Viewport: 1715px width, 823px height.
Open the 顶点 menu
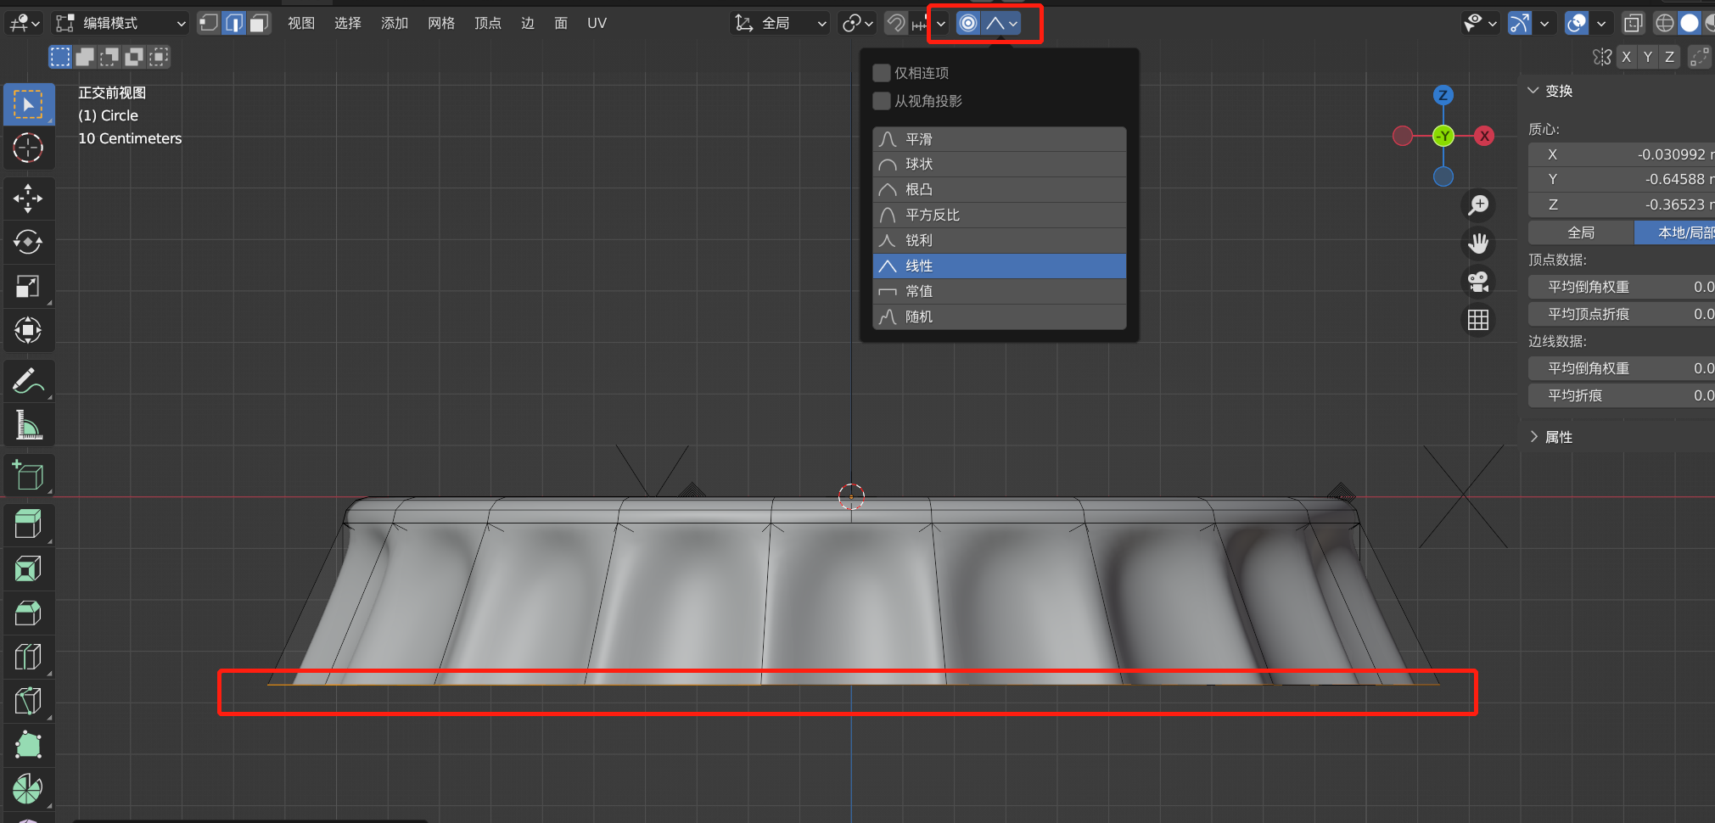coord(488,23)
